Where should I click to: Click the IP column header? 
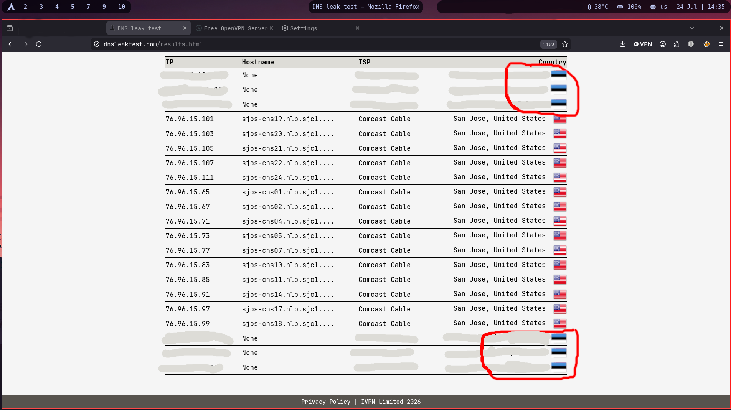coord(170,62)
